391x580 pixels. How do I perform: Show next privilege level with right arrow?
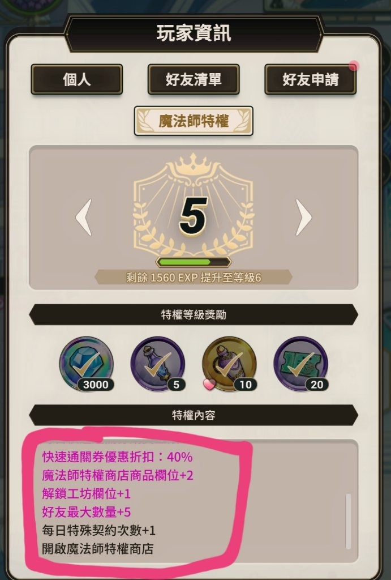click(303, 217)
